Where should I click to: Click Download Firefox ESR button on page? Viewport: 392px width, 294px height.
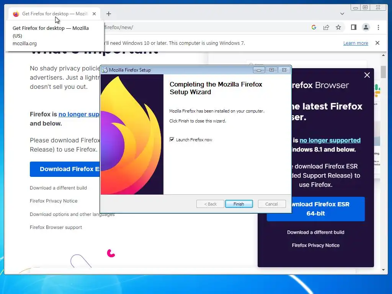tap(65, 169)
